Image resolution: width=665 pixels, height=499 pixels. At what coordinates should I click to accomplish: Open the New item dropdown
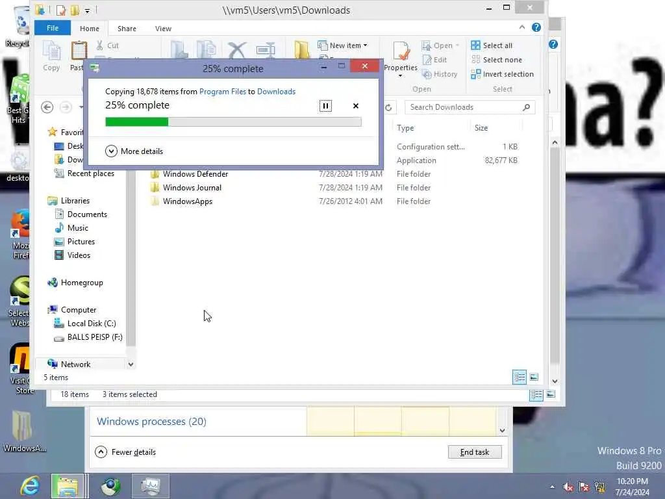click(x=342, y=45)
